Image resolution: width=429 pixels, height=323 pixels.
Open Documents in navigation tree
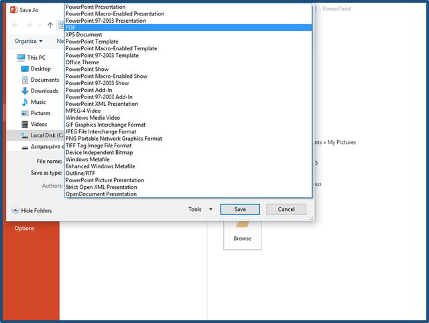[45, 80]
